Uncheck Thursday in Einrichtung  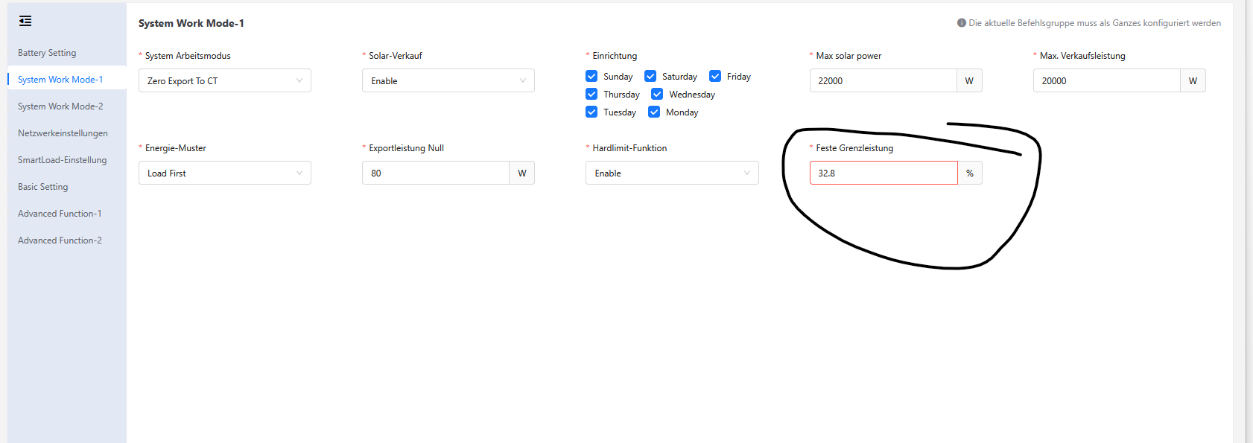tap(591, 94)
